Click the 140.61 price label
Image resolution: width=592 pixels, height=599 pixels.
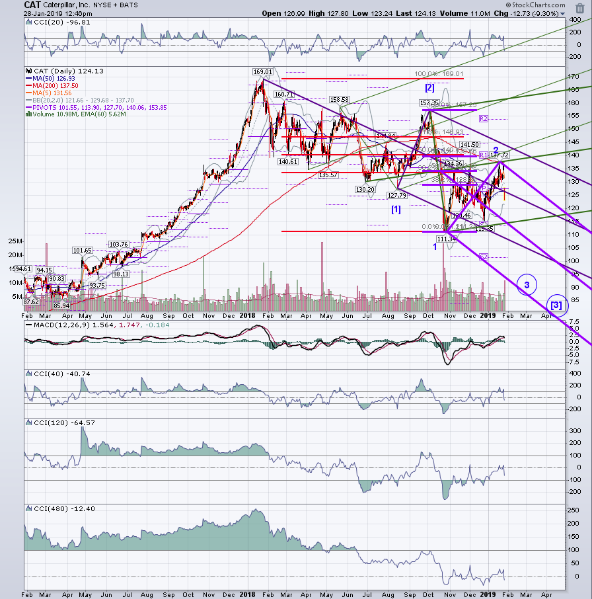coord(288,161)
